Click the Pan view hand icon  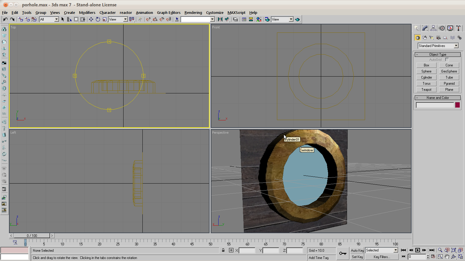(x=447, y=257)
